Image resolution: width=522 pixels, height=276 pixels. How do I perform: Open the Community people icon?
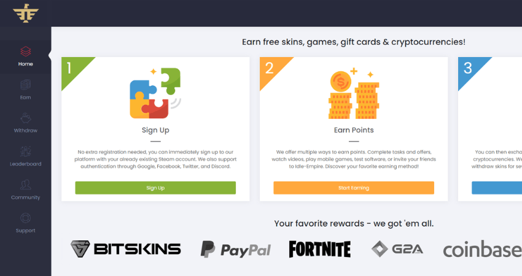tap(26, 185)
